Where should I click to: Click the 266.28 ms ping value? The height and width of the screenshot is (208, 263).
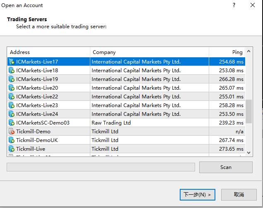coord(231,79)
